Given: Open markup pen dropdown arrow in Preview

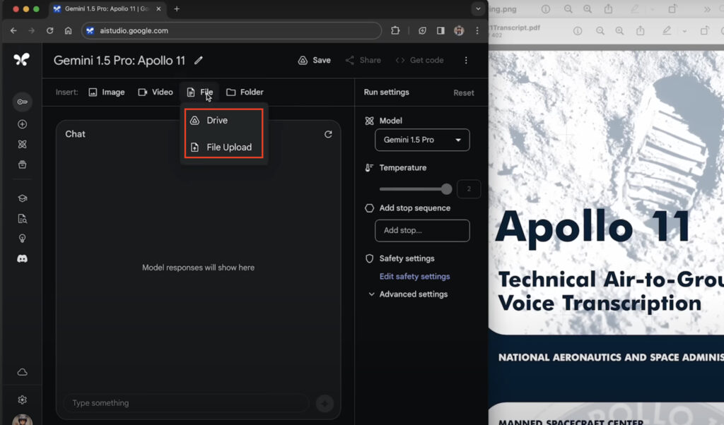Looking at the screenshot, I should tap(684, 31).
